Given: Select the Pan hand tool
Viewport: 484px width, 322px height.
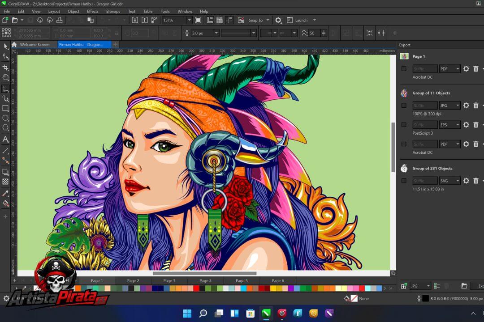Looking at the screenshot, I should coord(5,77).
